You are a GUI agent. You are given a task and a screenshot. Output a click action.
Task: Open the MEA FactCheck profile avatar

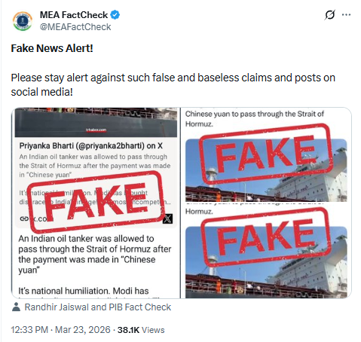point(23,21)
